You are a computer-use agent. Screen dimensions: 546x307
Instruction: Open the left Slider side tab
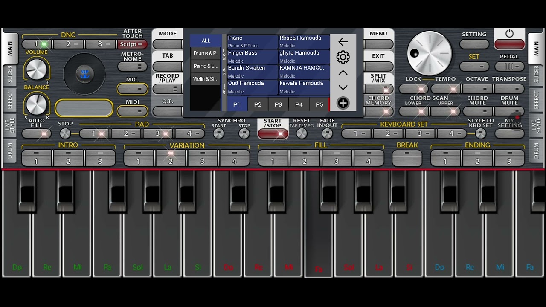[9, 75]
